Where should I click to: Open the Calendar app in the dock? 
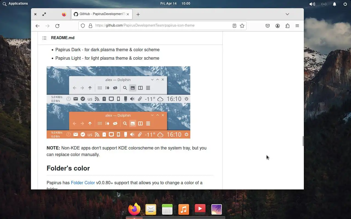[x=167, y=209]
